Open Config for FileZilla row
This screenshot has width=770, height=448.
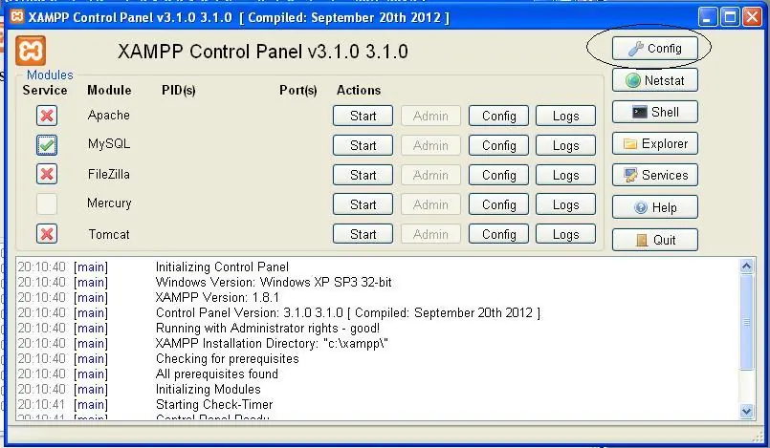[x=498, y=175]
